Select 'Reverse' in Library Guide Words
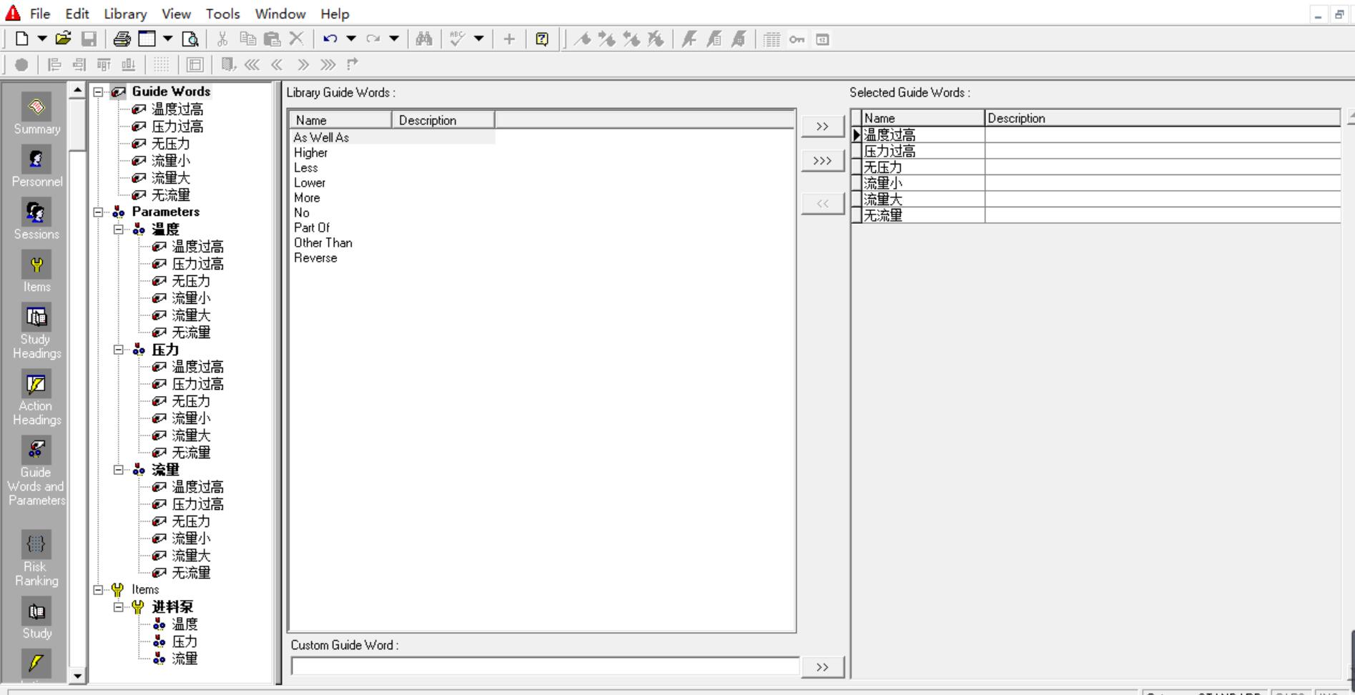The width and height of the screenshot is (1355, 695). 315,257
